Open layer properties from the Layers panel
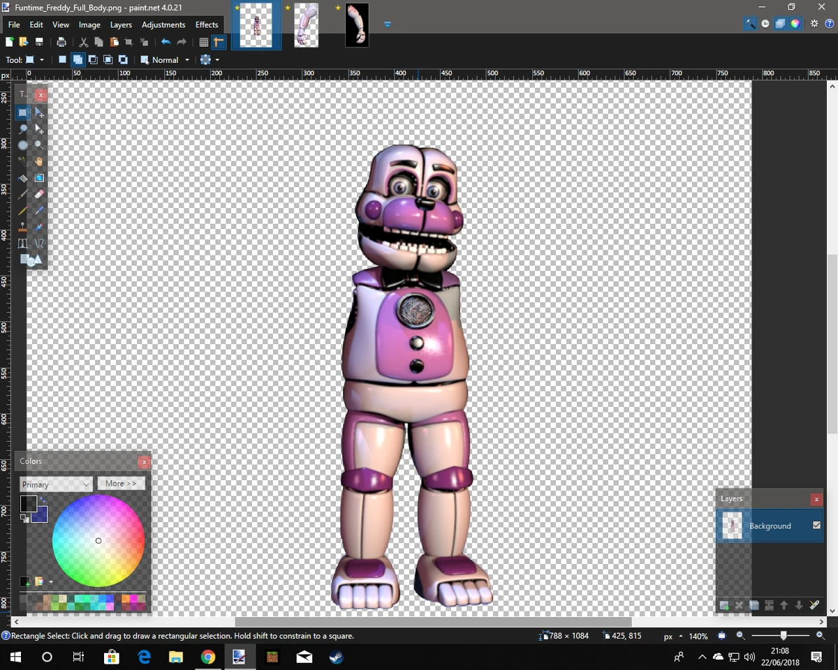 pyautogui.click(x=813, y=604)
